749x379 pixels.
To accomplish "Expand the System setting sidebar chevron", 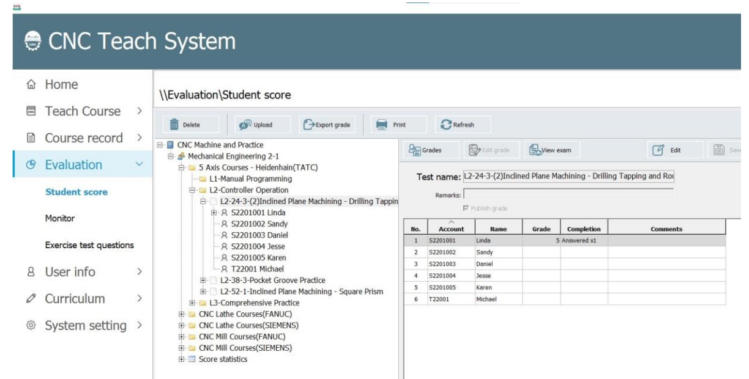I will 139,326.
